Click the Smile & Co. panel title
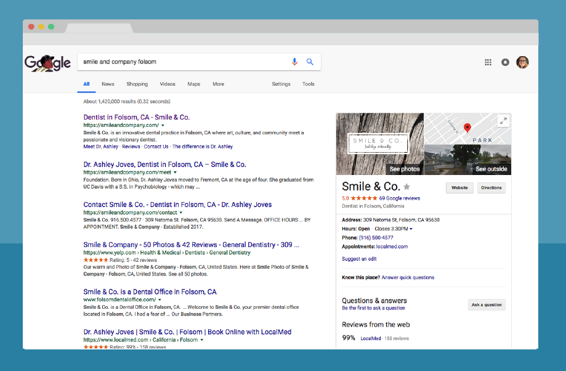 tap(371, 186)
